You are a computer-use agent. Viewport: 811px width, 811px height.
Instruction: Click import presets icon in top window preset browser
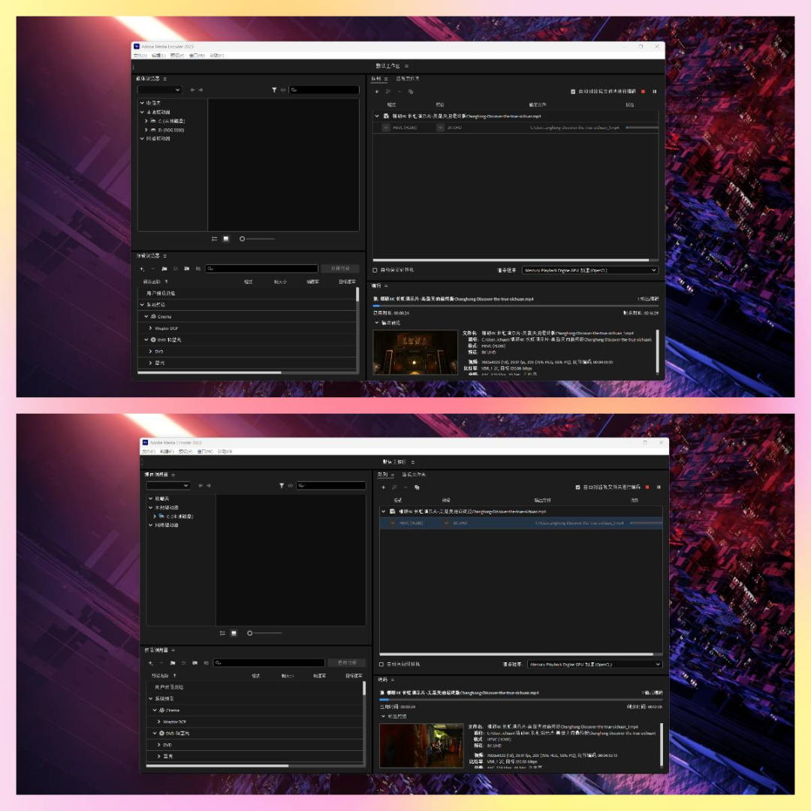(x=187, y=268)
